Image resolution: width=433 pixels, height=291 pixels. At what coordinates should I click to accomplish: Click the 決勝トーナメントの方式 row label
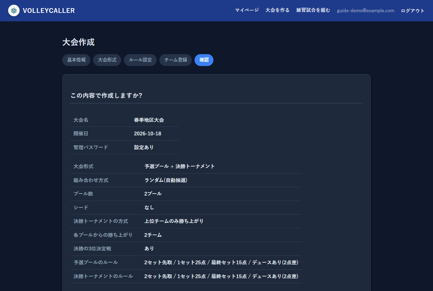[x=101, y=221]
